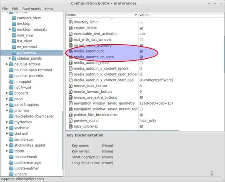Image resolution: width=225 pixels, height=182 pixels.
Task: Click the '1268x683+326+137' geometry value
Action: click(x=156, y=103)
